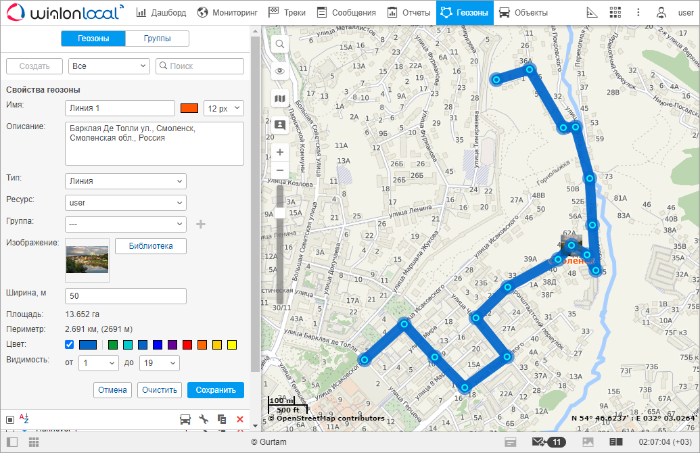Click the bottom-left grid icon
The height and width of the screenshot is (453, 700).
pos(34,442)
